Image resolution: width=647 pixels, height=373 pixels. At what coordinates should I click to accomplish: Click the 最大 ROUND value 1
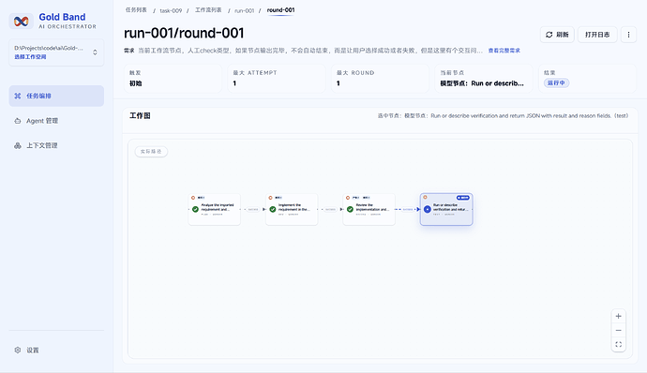click(x=338, y=83)
